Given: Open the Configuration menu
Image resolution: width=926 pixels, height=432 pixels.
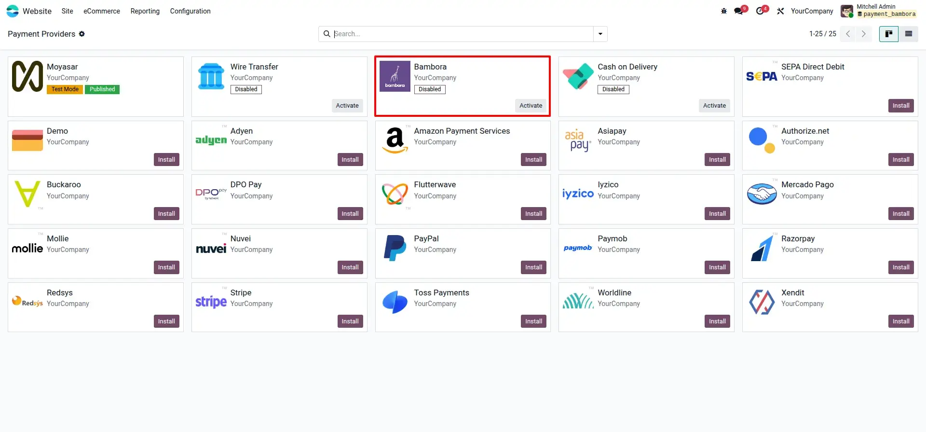Looking at the screenshot, I should [191, 11].
